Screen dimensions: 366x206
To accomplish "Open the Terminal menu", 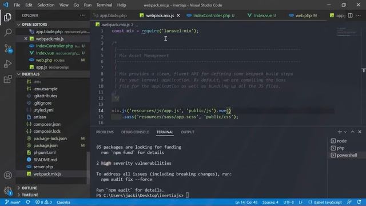I will [x=104, y=5].
